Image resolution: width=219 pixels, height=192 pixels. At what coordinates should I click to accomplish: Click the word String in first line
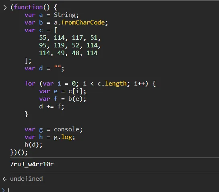65,15
